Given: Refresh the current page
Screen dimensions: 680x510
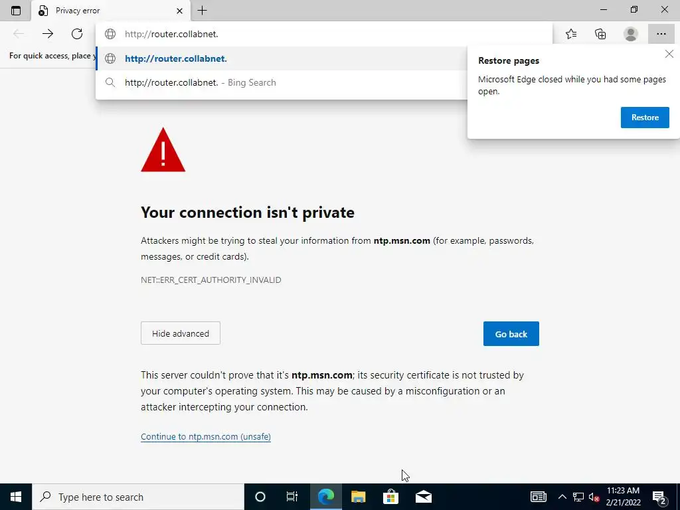Looking at the screenshot, I should (x=77, y=34).
